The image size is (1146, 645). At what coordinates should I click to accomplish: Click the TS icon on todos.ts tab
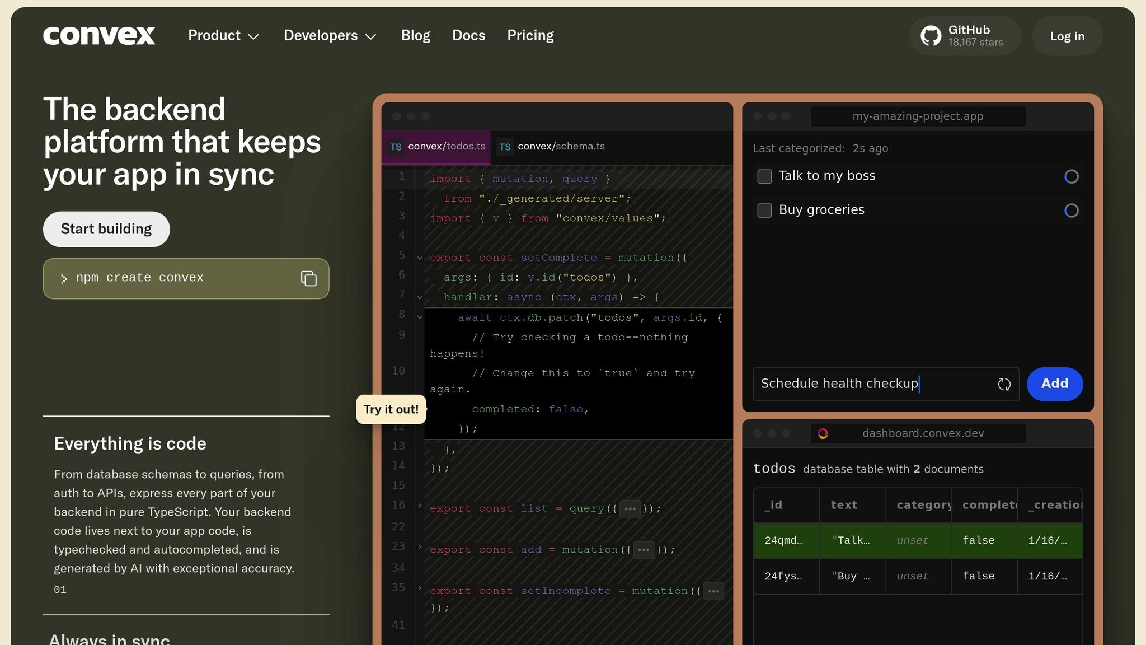[x=396, y=147]
